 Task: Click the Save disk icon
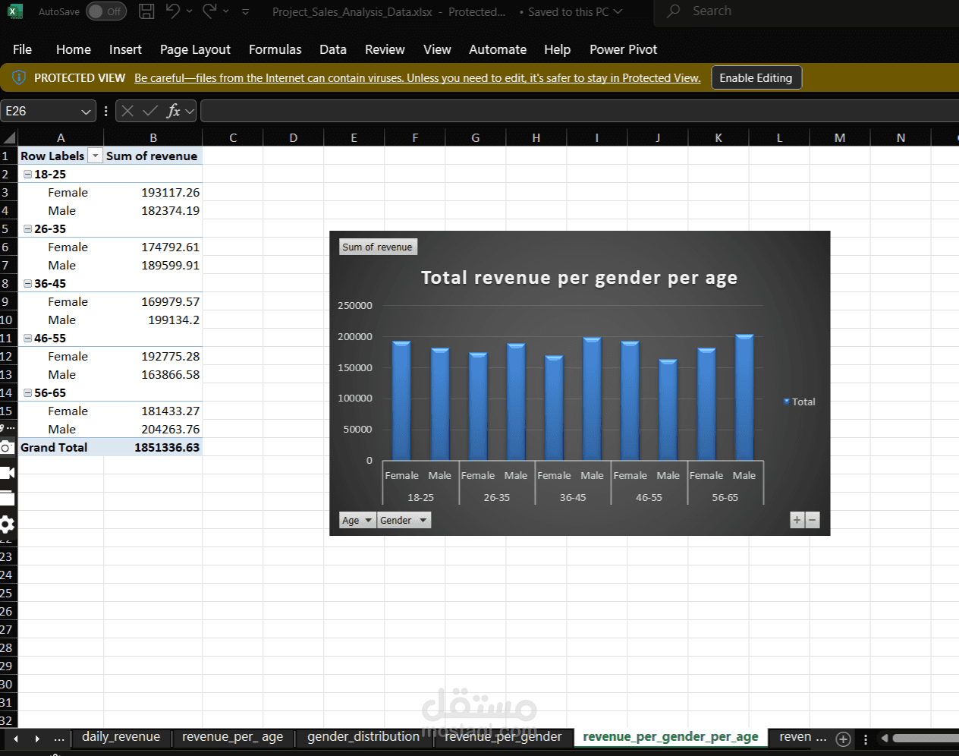[146, 11]
